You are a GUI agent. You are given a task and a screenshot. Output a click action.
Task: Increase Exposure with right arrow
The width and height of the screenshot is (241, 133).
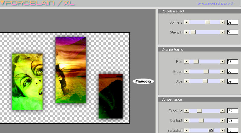pos(222,111)
